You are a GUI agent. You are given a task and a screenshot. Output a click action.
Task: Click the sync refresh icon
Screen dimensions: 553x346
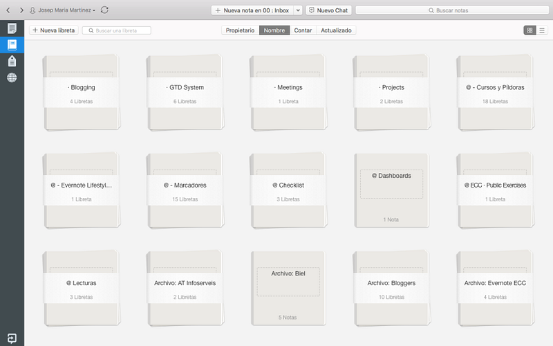pyautogui.click(x=104, y=10)
